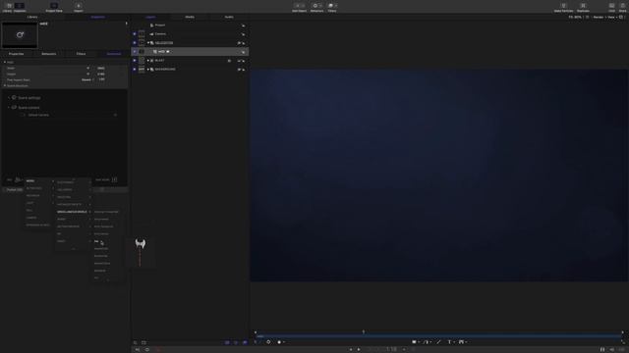The image size is (629, 353).
Task: Open the canvas zoom level dropdown
Action: 576,18
